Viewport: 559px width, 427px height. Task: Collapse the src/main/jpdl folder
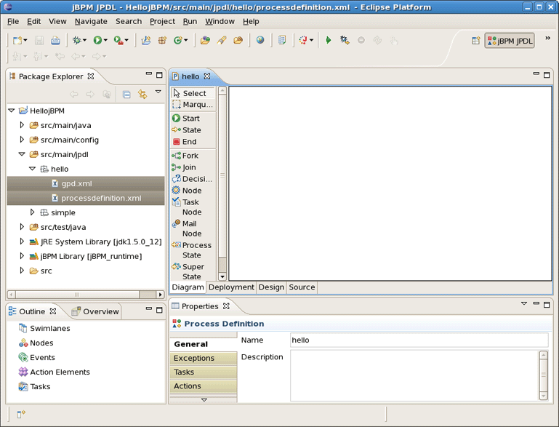click(x=22, y=154)
